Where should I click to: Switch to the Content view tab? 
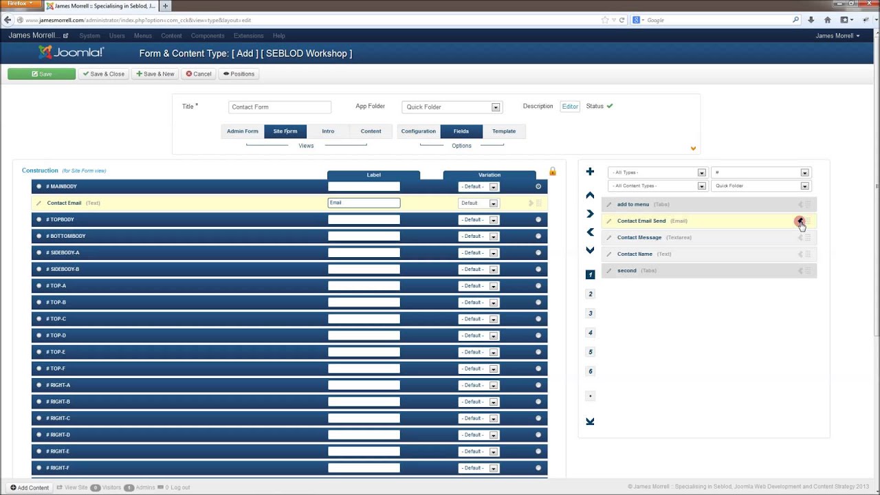pos(371,131)
